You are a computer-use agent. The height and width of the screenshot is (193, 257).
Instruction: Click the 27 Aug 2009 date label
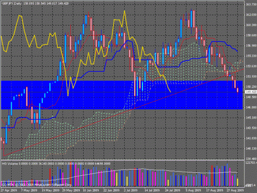click(235, 191)
